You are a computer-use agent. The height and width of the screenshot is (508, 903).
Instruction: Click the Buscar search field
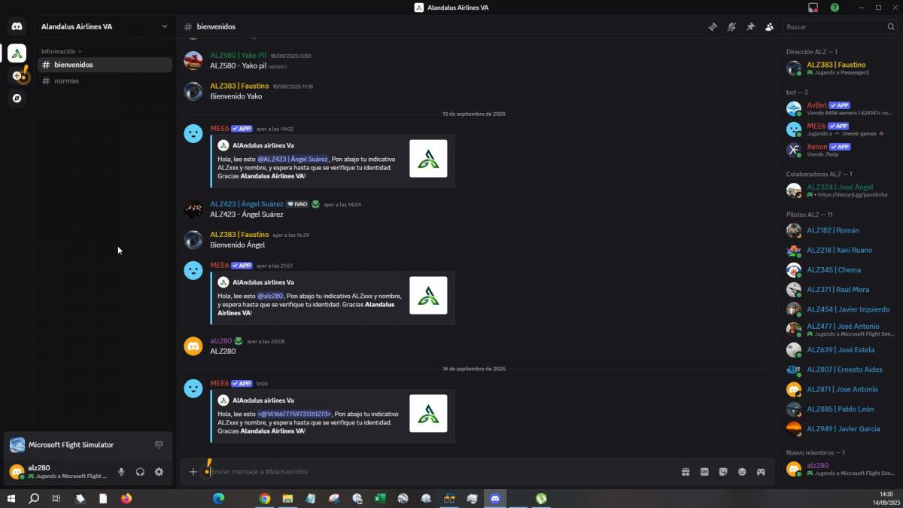pyautogui.click(x=834, y=27)
